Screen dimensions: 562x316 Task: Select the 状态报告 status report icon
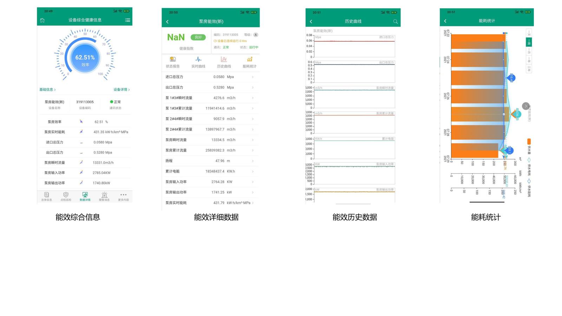click(x=172, y=61)
